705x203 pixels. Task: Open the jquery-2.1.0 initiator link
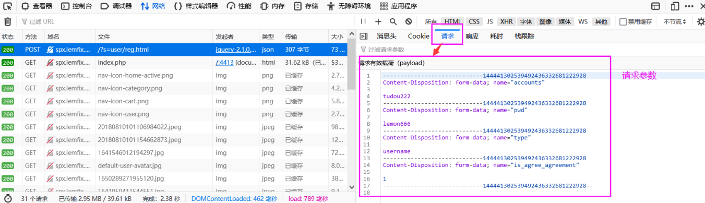(236, 50)
